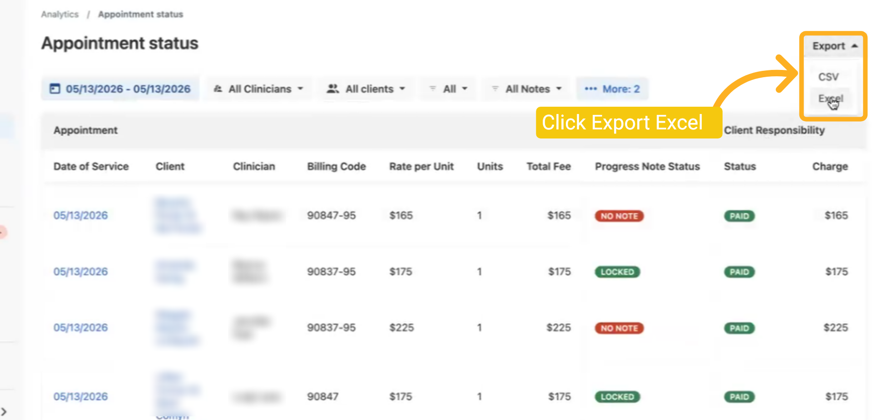
Task: Sort by Billing Code column
Action: [337, 167]
